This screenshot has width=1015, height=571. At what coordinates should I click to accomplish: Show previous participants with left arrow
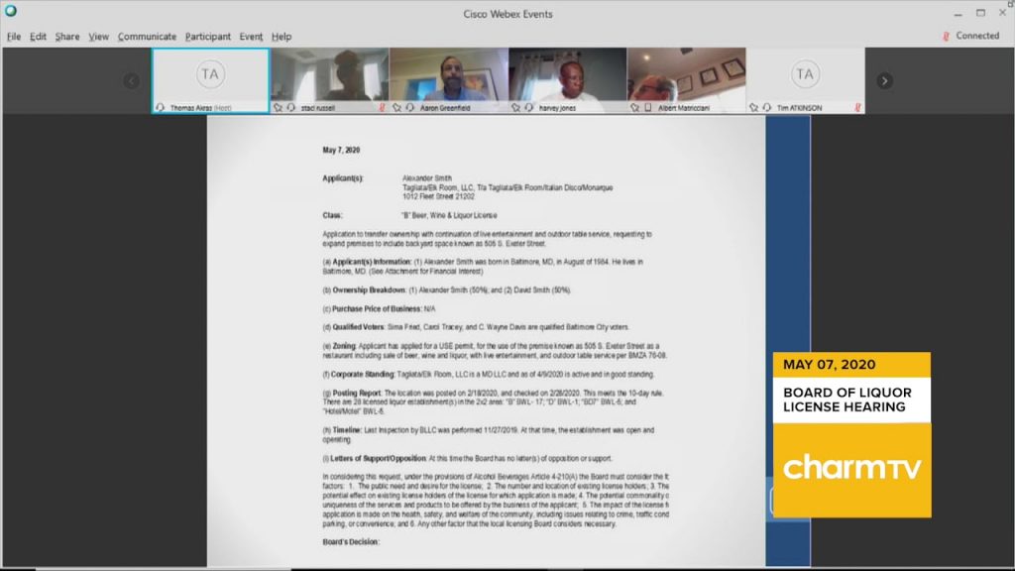point(132,81)
